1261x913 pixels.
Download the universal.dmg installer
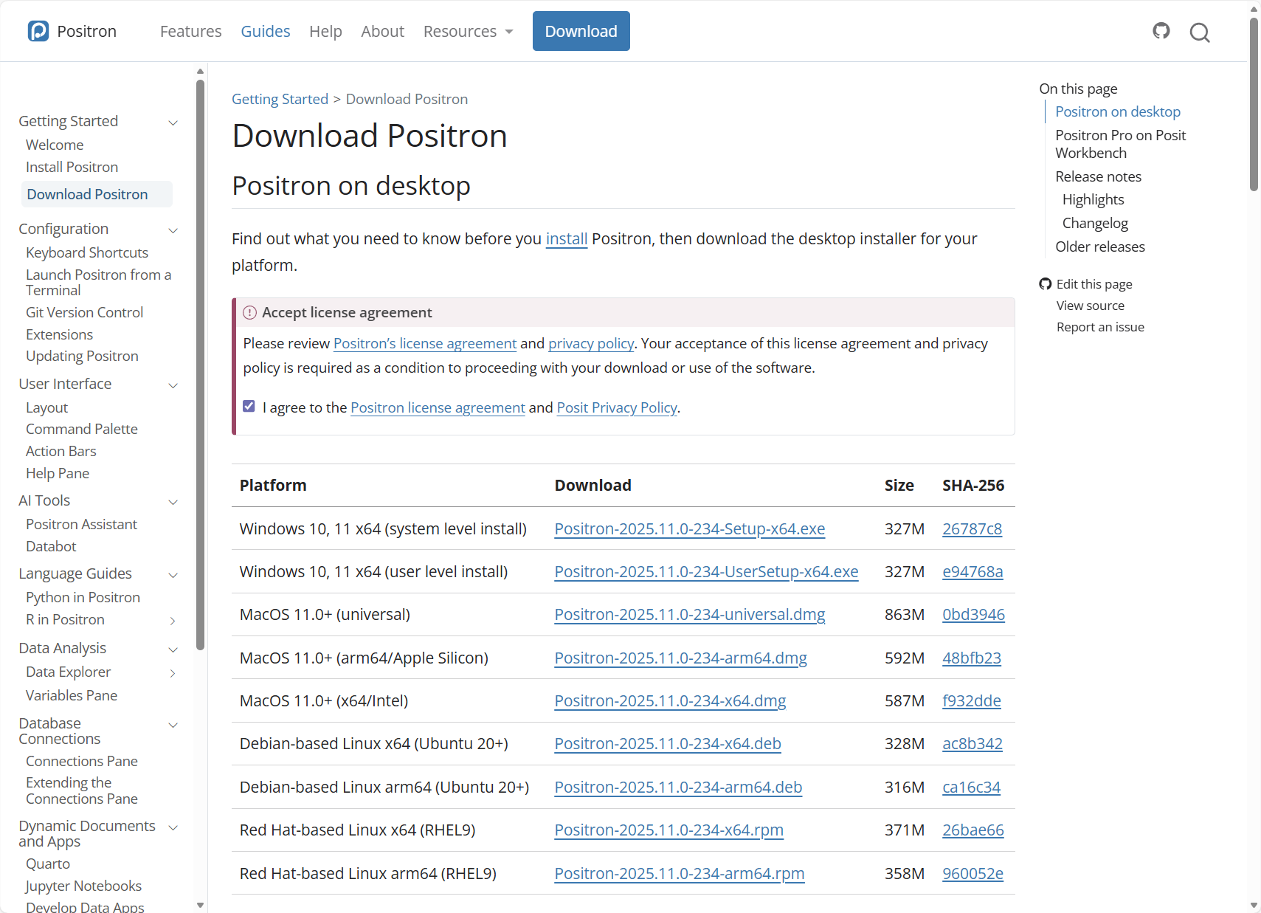pos(690,614)
